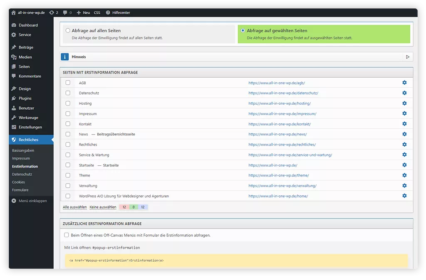Click the Plugins icon in the sidebar

pos(14,98)
